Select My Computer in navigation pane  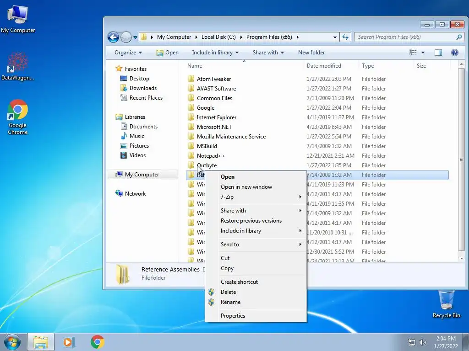pyautogui.click(x=142, y=174)
